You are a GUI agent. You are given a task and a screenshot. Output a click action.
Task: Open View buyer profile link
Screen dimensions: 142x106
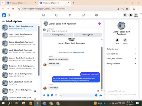click(x=78, y=52)
